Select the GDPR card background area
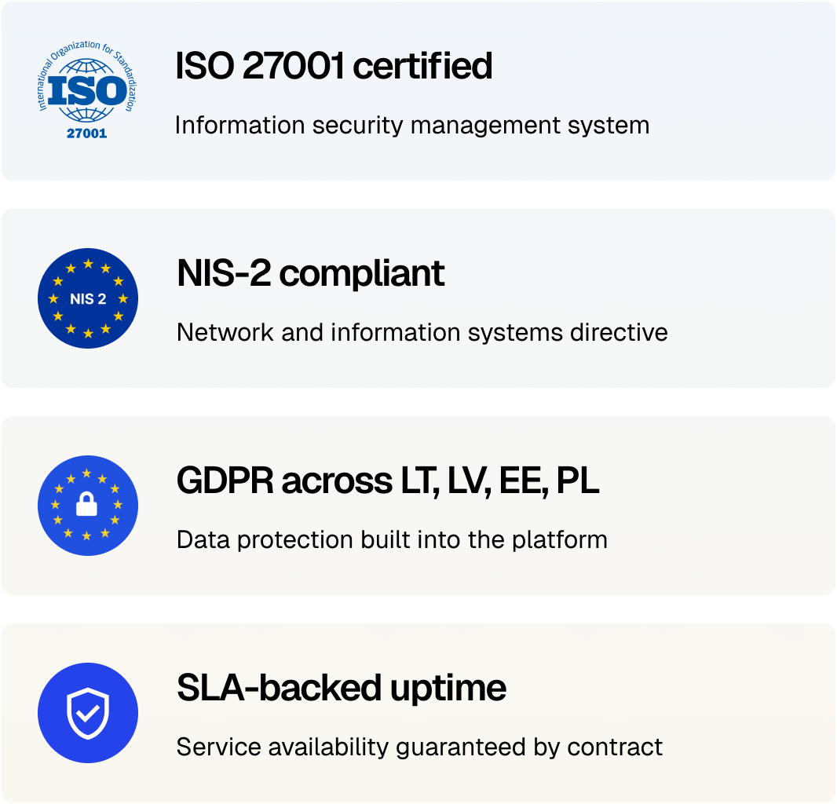Viewport: 837px width, 804px height. (x=418, y=505)
